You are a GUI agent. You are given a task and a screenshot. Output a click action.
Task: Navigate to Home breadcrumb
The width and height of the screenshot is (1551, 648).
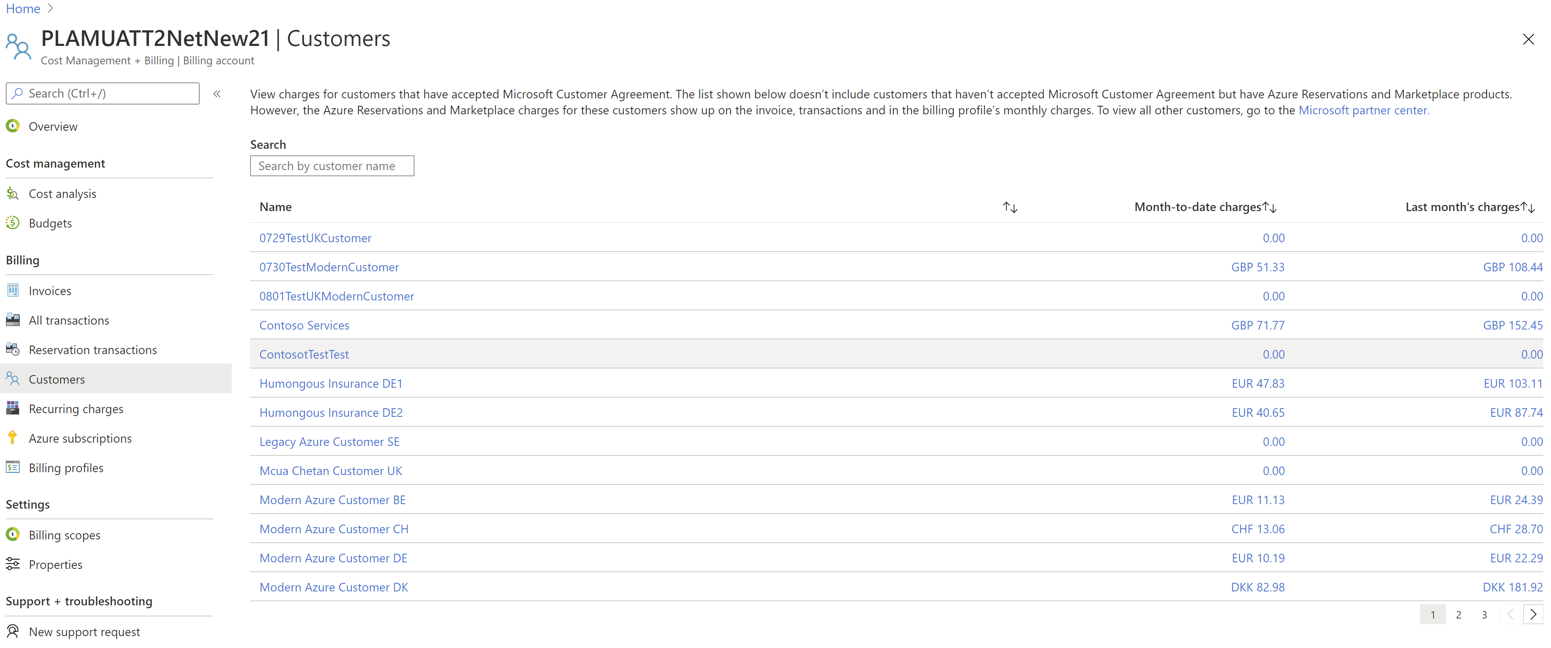pyautogui.click(x=23, y=9)
